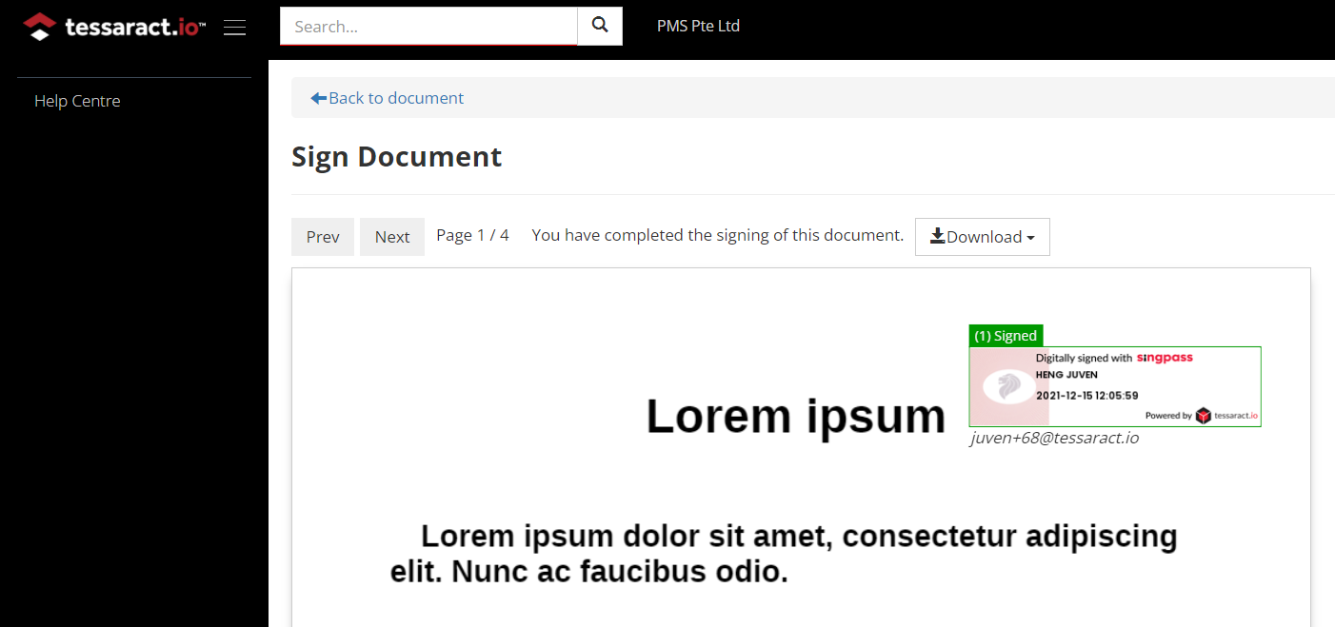Open Help Centre in the sidebar
This screenshot has height=627, width=1335.
[x=77, y=101]
